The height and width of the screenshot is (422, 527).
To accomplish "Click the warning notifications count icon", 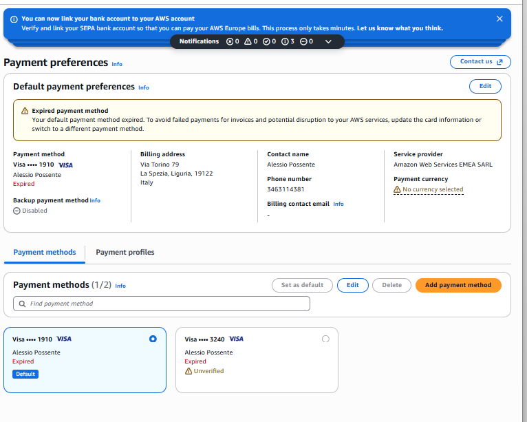I will 248,41.
